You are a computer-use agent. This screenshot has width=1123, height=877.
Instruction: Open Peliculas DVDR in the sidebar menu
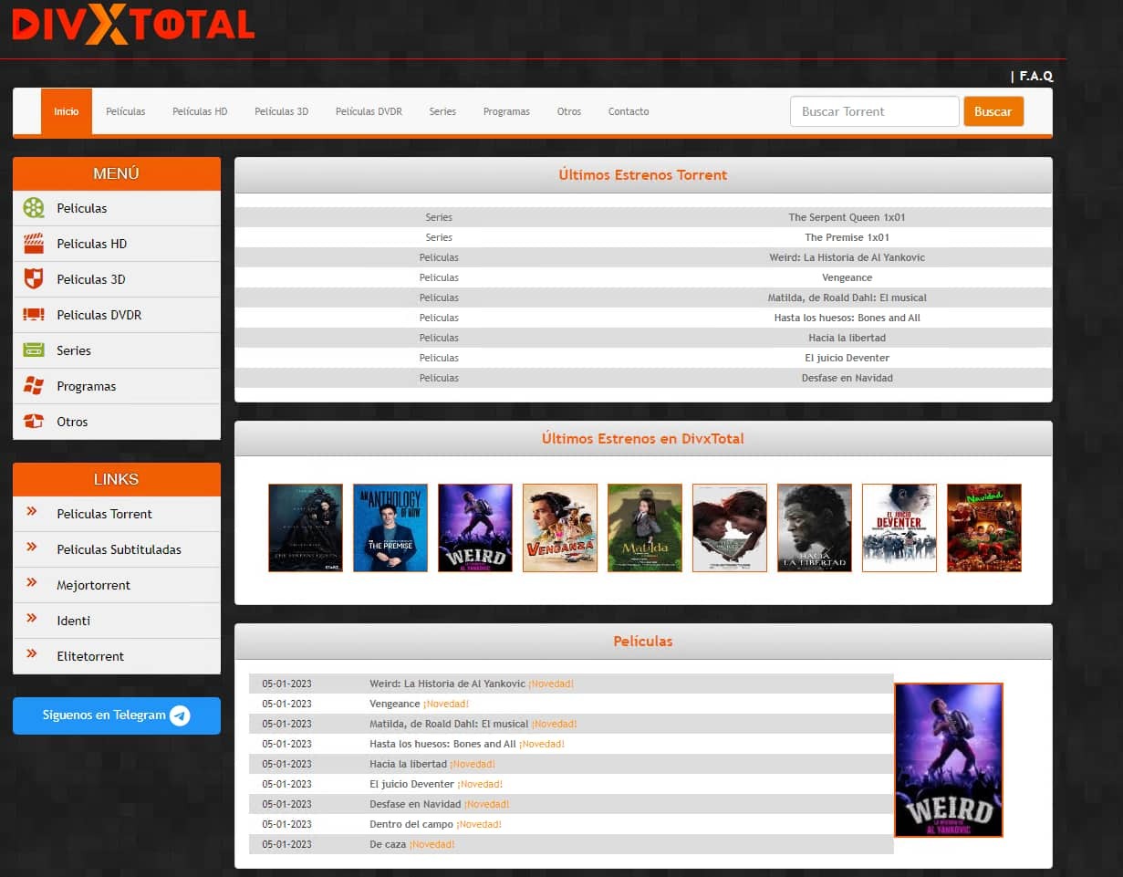click(x=117, y=315)
